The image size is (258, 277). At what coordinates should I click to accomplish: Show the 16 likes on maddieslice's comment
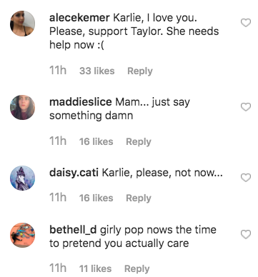(96, 141)
